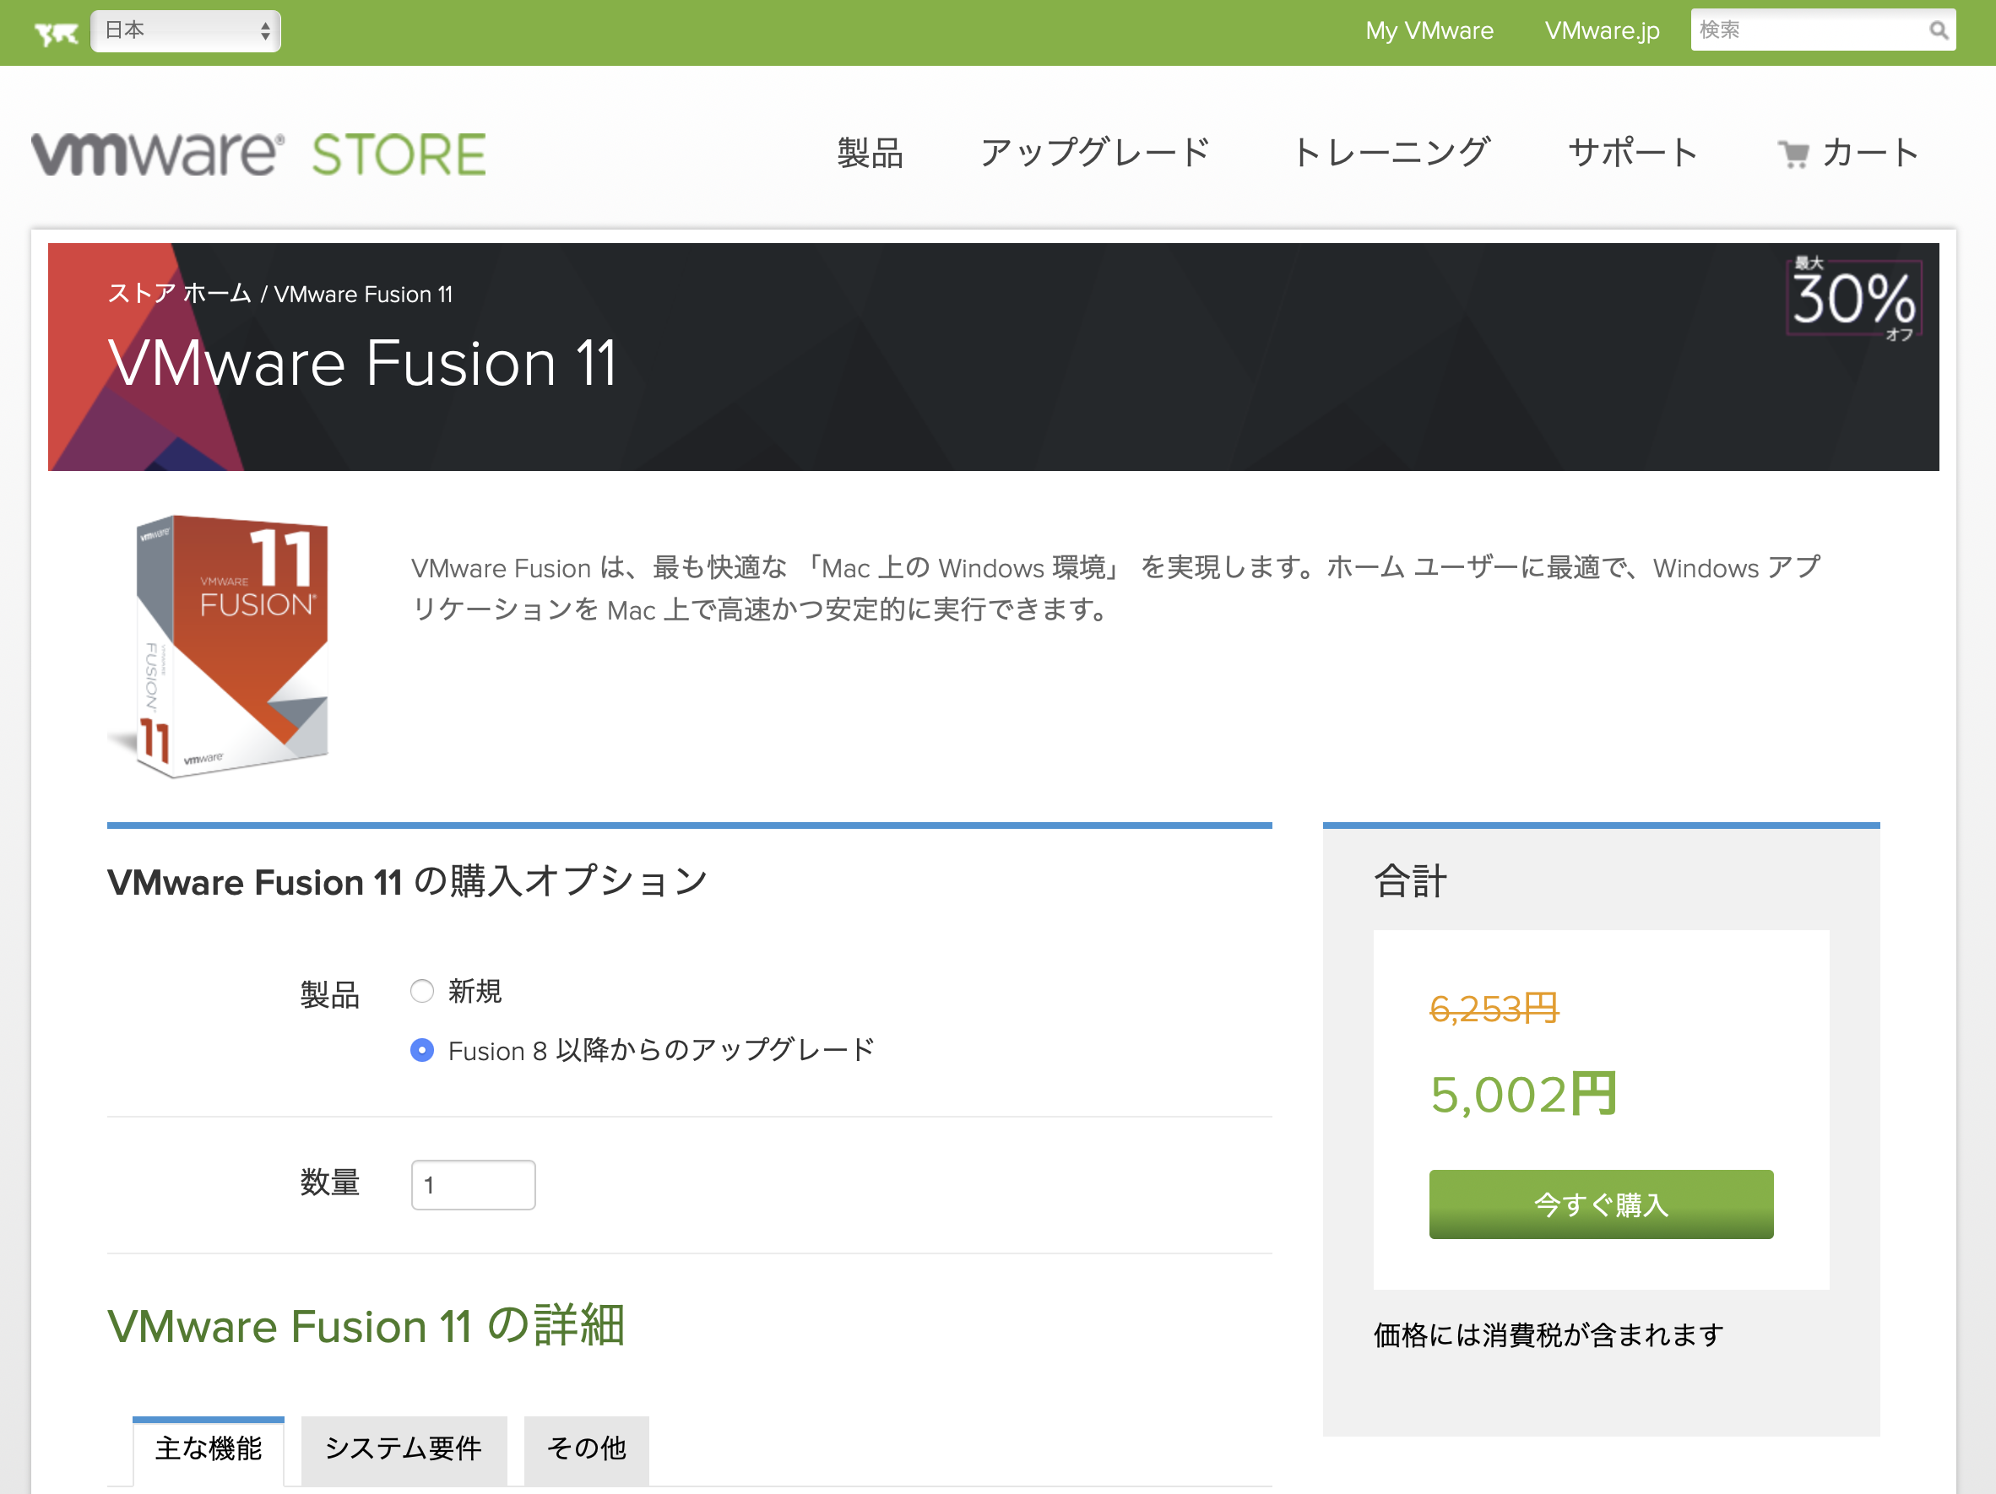Select Fusion 8 upgrade radio option
Viewport: 1996px width, 1494px height.
point(421,1050)
